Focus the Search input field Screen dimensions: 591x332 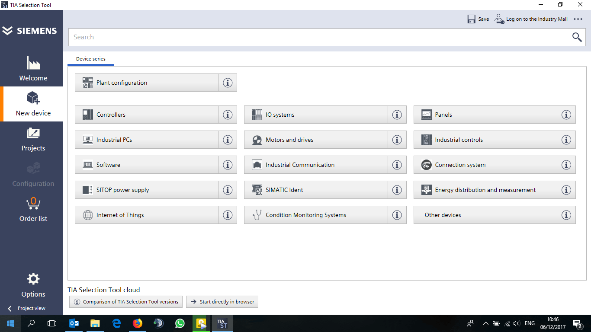click(x=320, y=37)
